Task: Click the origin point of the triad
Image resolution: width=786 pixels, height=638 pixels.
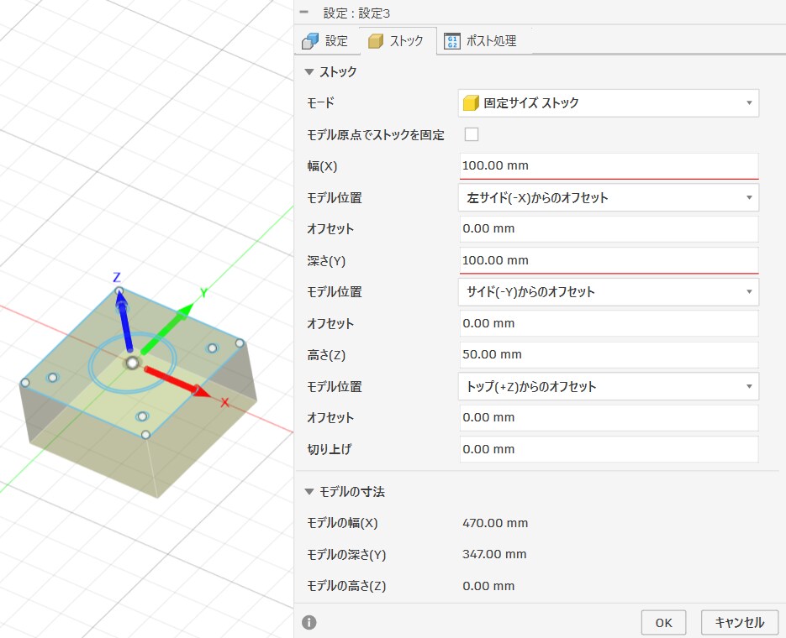Action: [x=132, y=363]
